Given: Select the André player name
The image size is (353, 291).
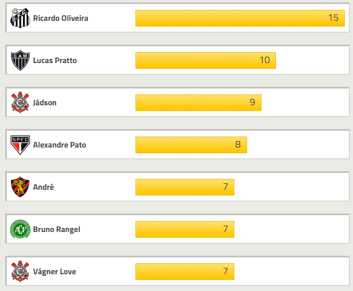Looking at the screenshot, I should (43, 187).
